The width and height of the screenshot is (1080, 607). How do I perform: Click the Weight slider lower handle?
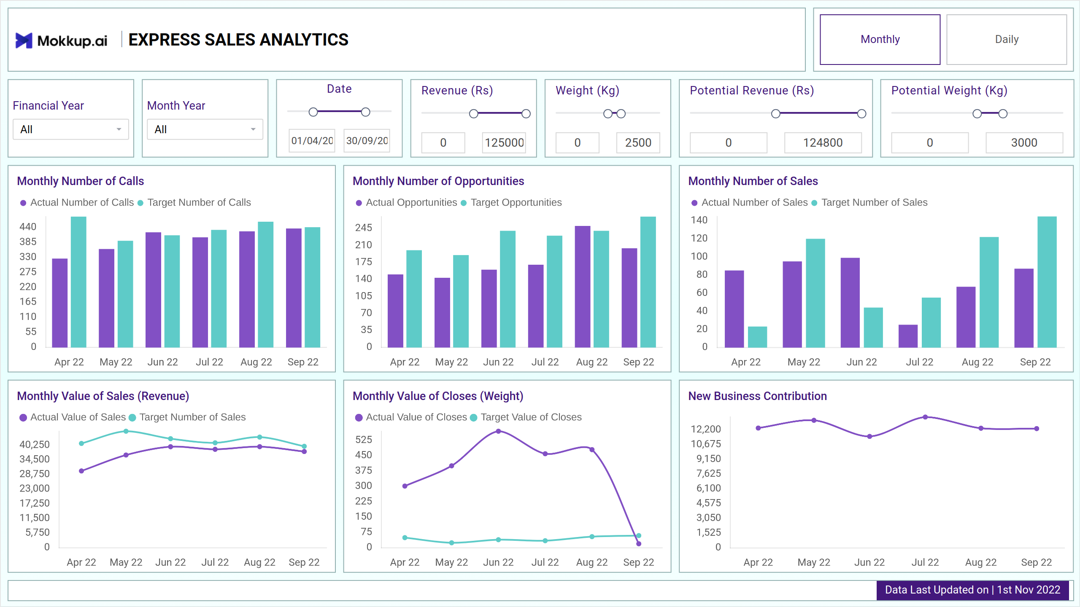608,114
